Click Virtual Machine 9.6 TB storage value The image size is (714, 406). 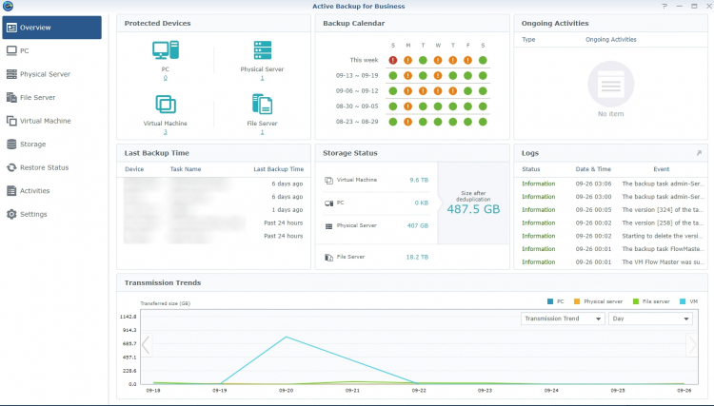tap(419, 180)
